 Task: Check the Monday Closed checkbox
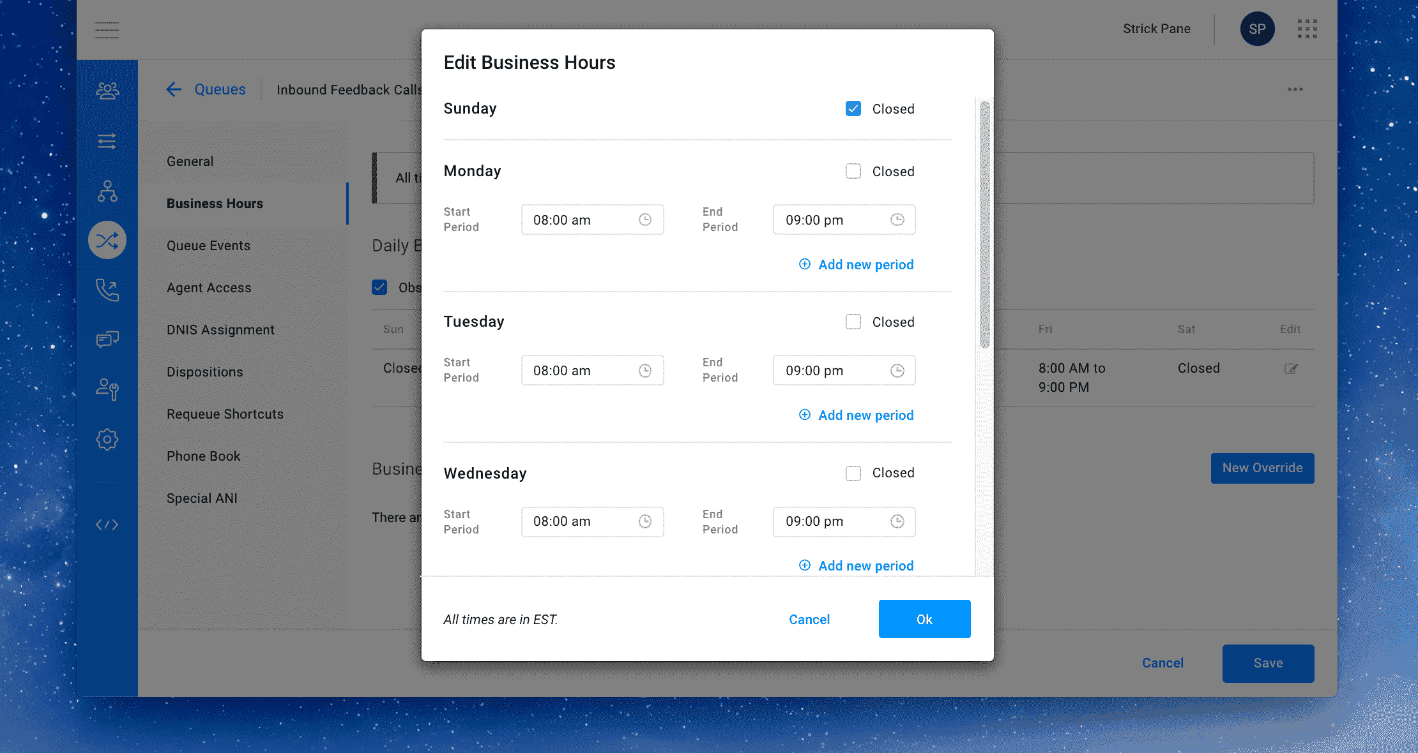click(x=853, y=171)
